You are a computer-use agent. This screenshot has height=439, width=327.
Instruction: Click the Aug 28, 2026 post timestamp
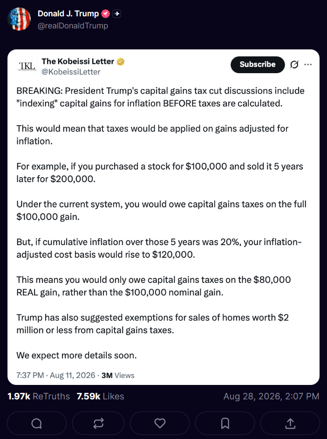[x=271, y=396]
